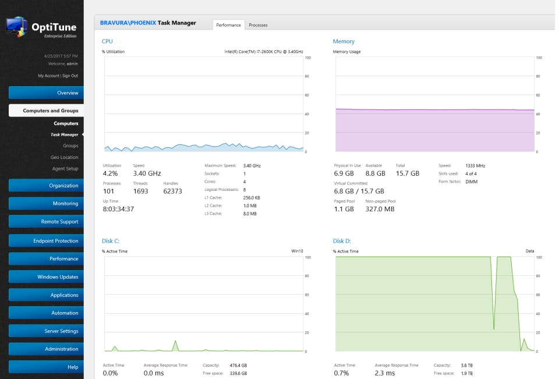Open the Overview section

(x=47, y=93)
